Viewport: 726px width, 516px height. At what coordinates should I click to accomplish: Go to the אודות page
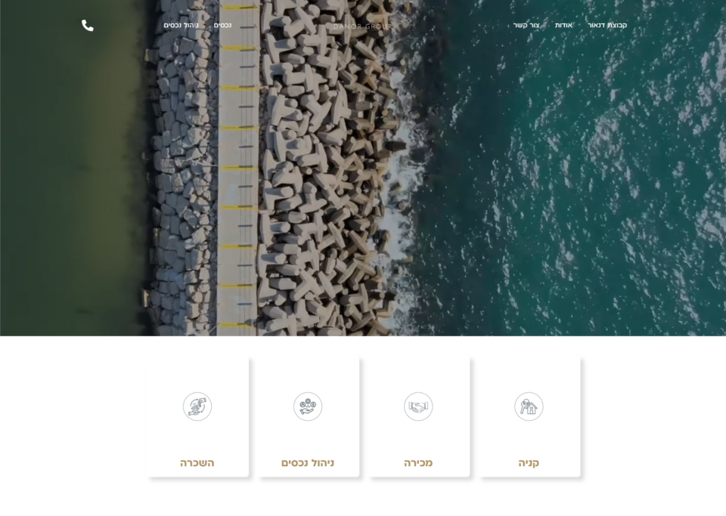pyautogui.click(x=563, y=26)
